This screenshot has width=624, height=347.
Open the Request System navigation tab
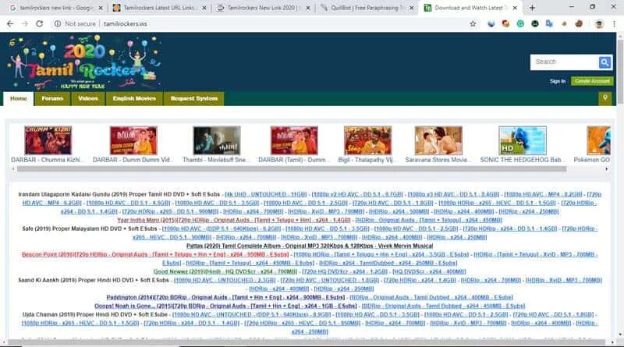click(194, 99)
